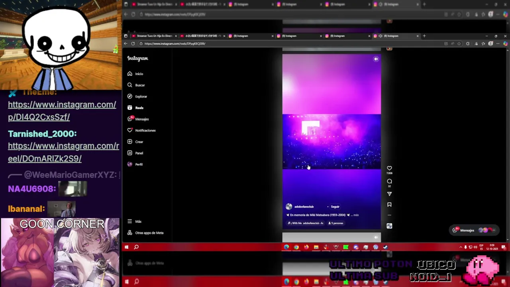Image resolution: width=510 pixels, height=287 pixels.
Task: Open new tab in background browser window
Action: 424,4
